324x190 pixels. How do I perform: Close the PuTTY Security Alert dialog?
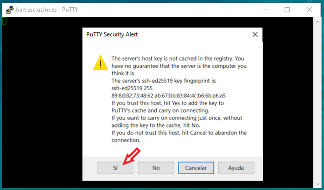click(255, 34)
